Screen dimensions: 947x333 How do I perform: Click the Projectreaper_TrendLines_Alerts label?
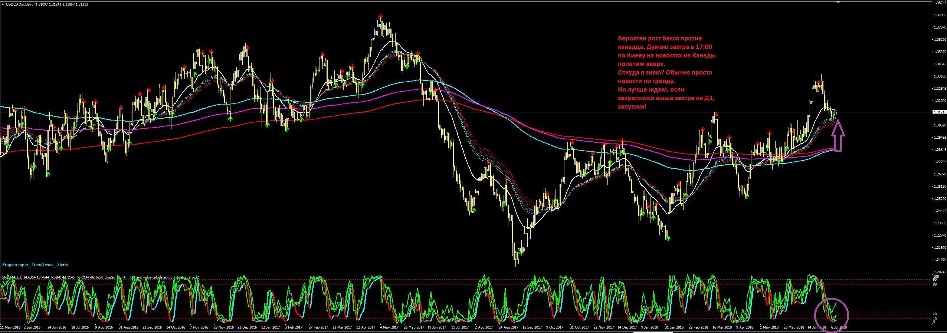pos(35,265)
